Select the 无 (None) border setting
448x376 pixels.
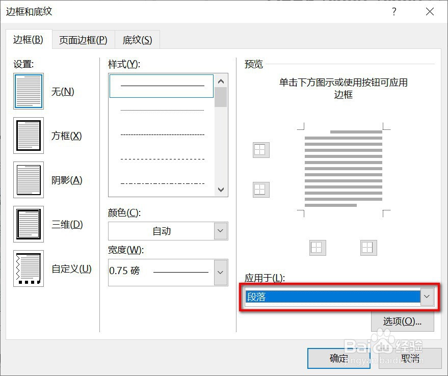click(x=29, y=91)
